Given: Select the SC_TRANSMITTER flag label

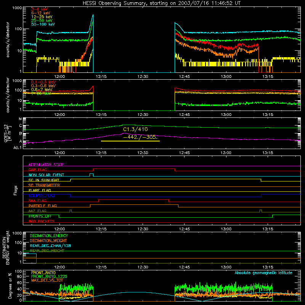Looking at the screenshot, I should [44, 185].
